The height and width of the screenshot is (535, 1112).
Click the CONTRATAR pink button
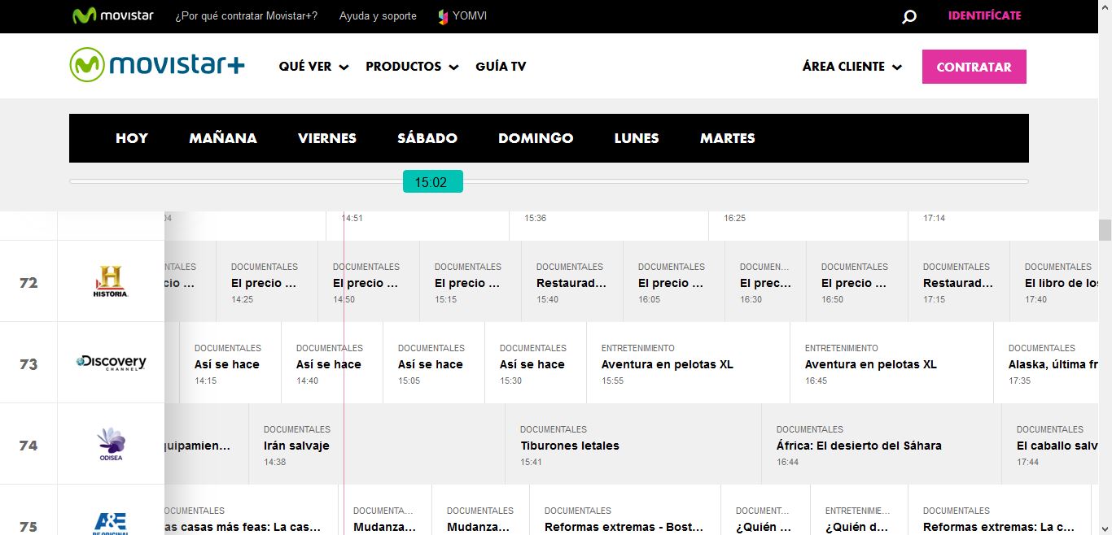(974, 67)
